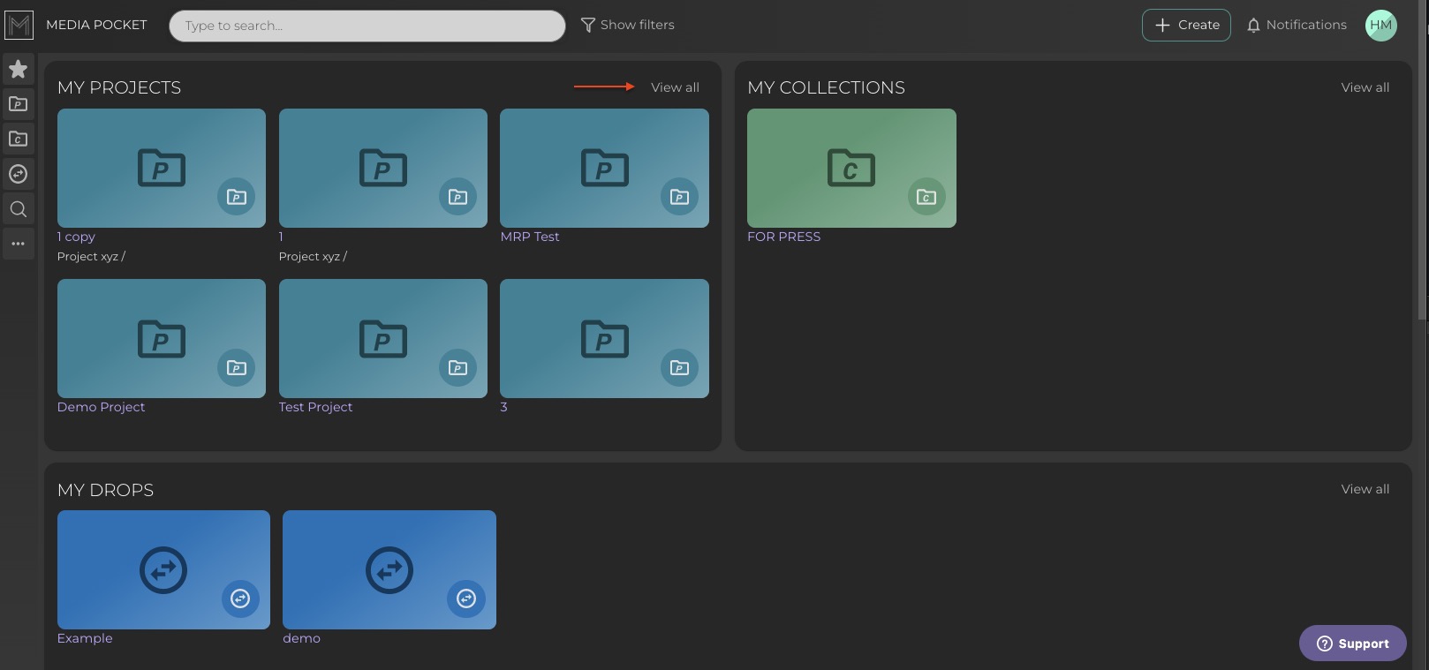Click the sidebar search magnifier icon
The width and height of the screenshot is (1429, 670).
click(18, 209)
